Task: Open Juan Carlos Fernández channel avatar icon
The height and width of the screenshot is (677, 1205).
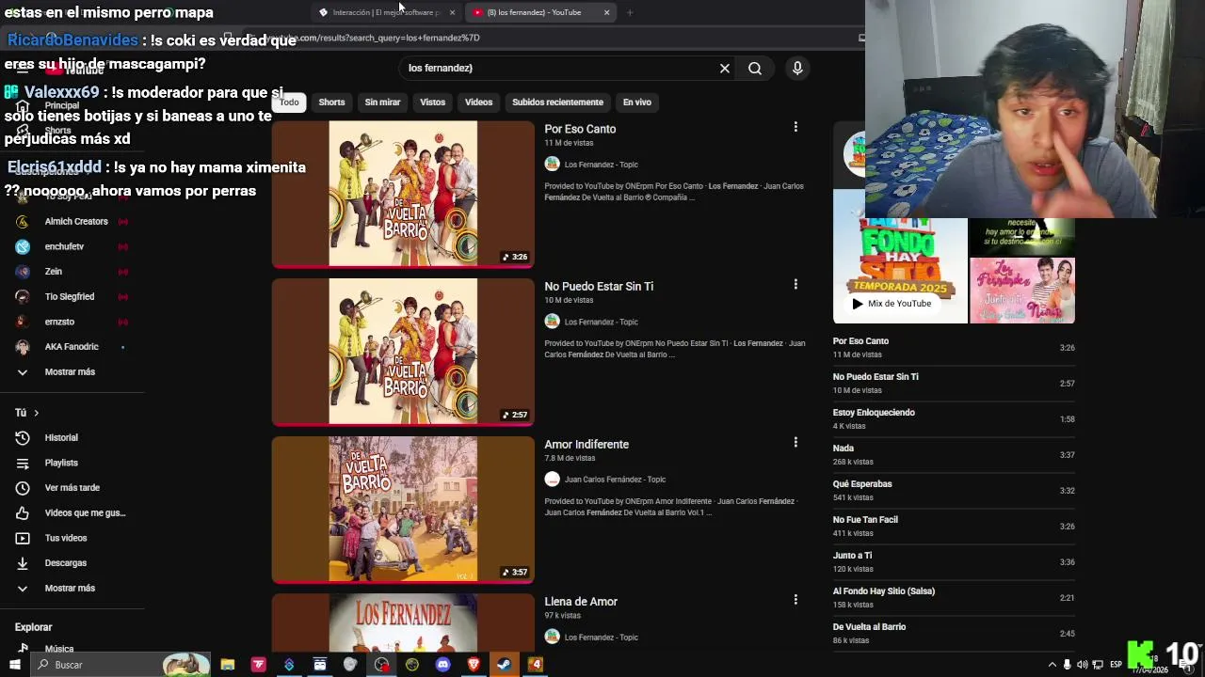Action: click(552, 479)
